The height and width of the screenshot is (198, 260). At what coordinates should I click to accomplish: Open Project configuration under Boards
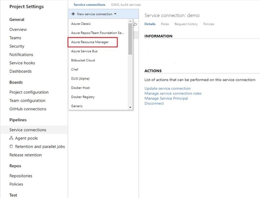point(29,92)
